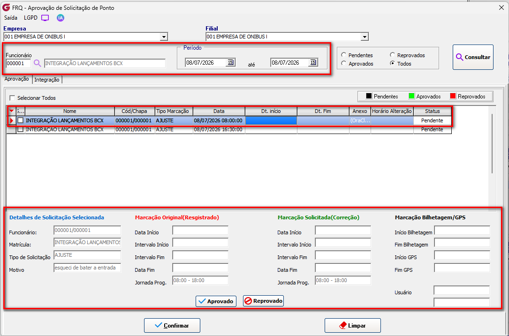Click the Status column header
Viewport: 509px width, 336px height.
[x=433, y=111]
